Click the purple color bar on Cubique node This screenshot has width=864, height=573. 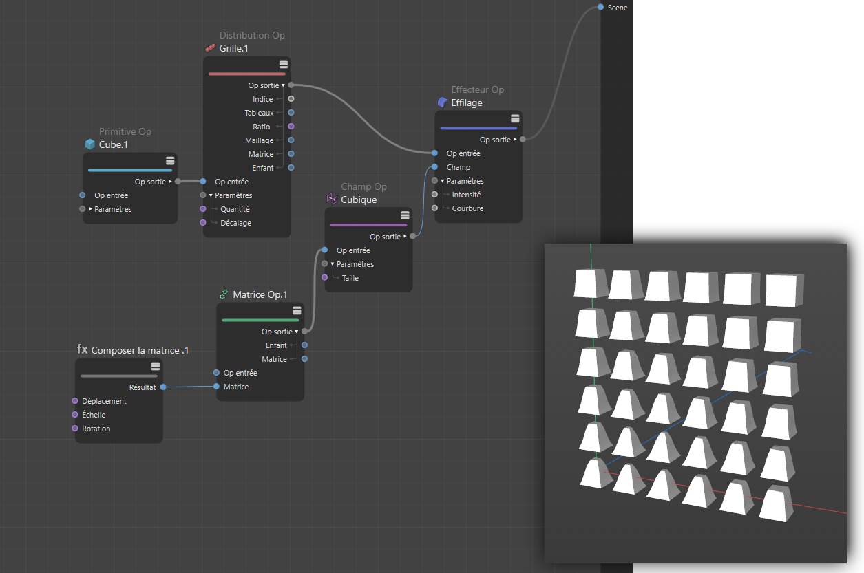[368, 224]
